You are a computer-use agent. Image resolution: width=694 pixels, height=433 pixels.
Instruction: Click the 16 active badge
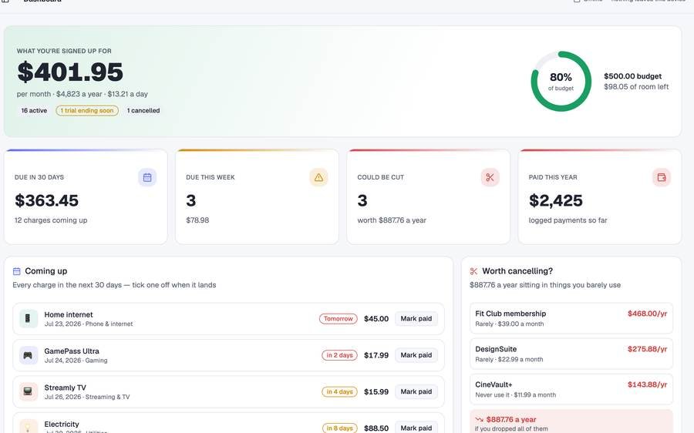pyautogui.click(x=34, y=111)
